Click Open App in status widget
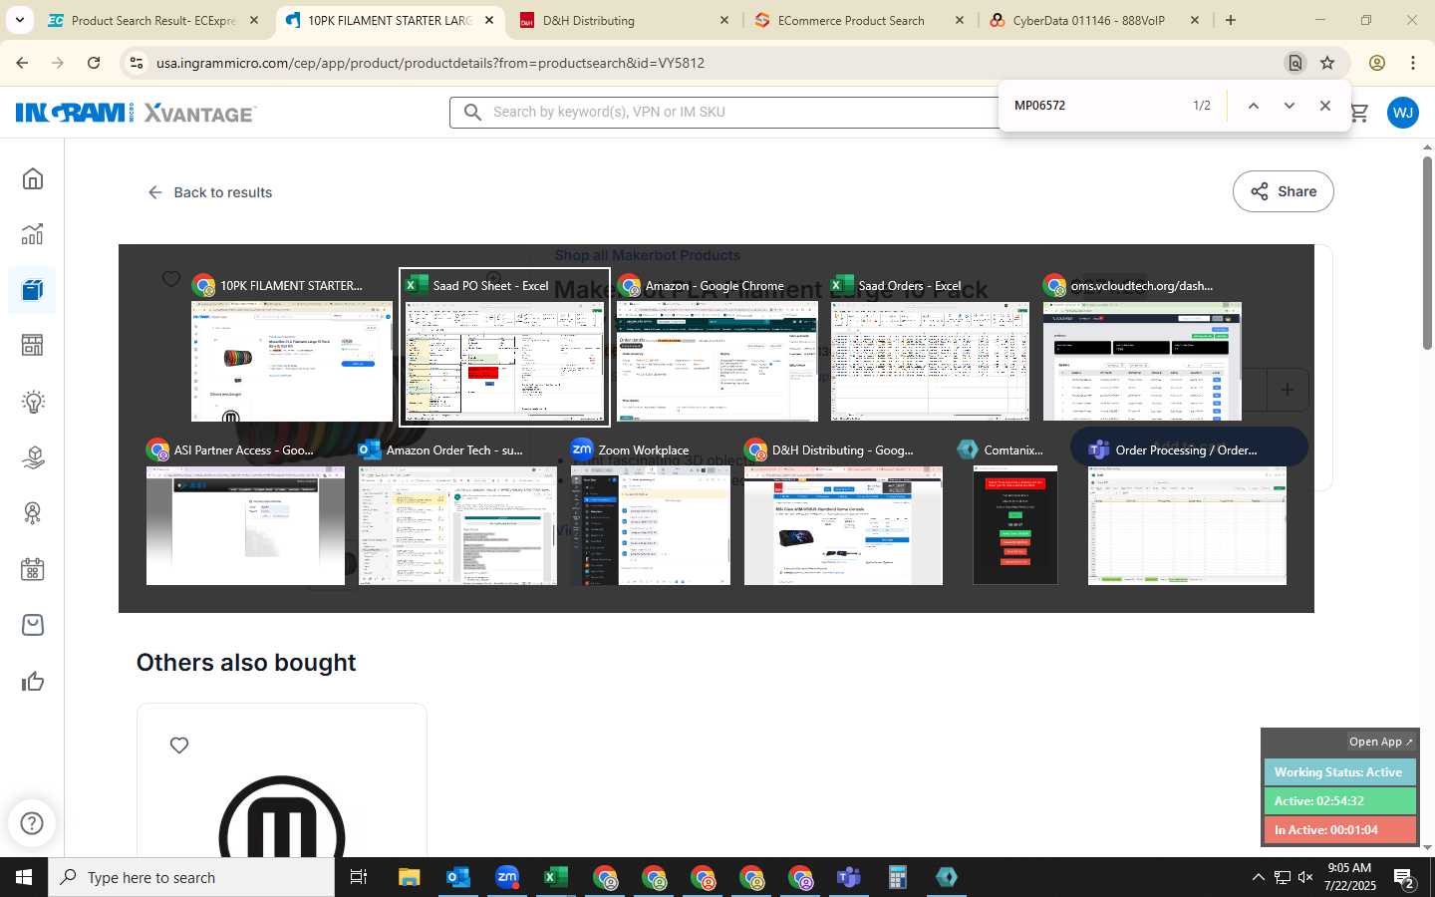Viewport: 1435px width, 897px height. pos(1380,742)
